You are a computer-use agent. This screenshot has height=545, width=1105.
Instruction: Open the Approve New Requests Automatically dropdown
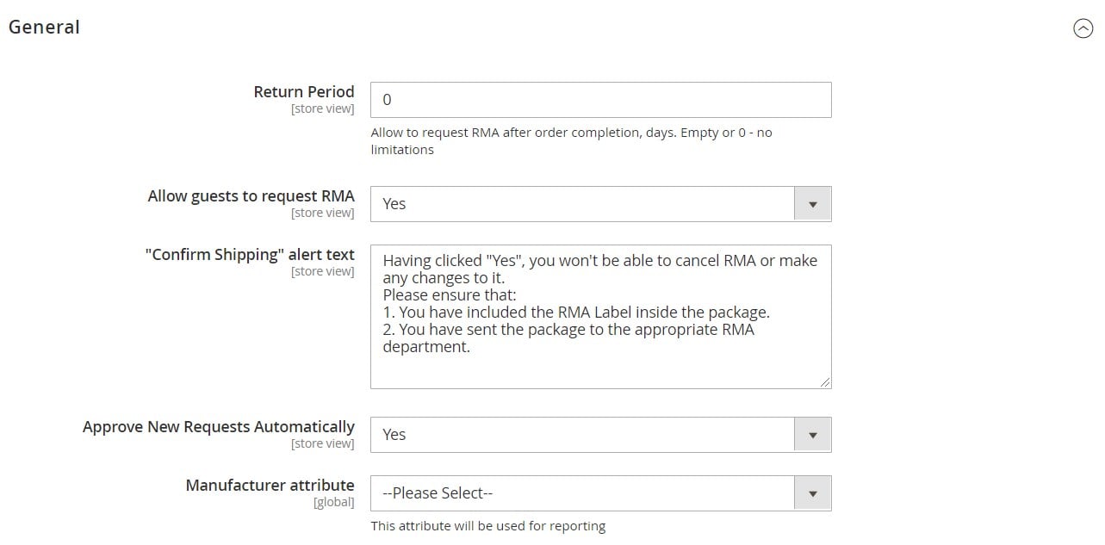coord(600,435)
